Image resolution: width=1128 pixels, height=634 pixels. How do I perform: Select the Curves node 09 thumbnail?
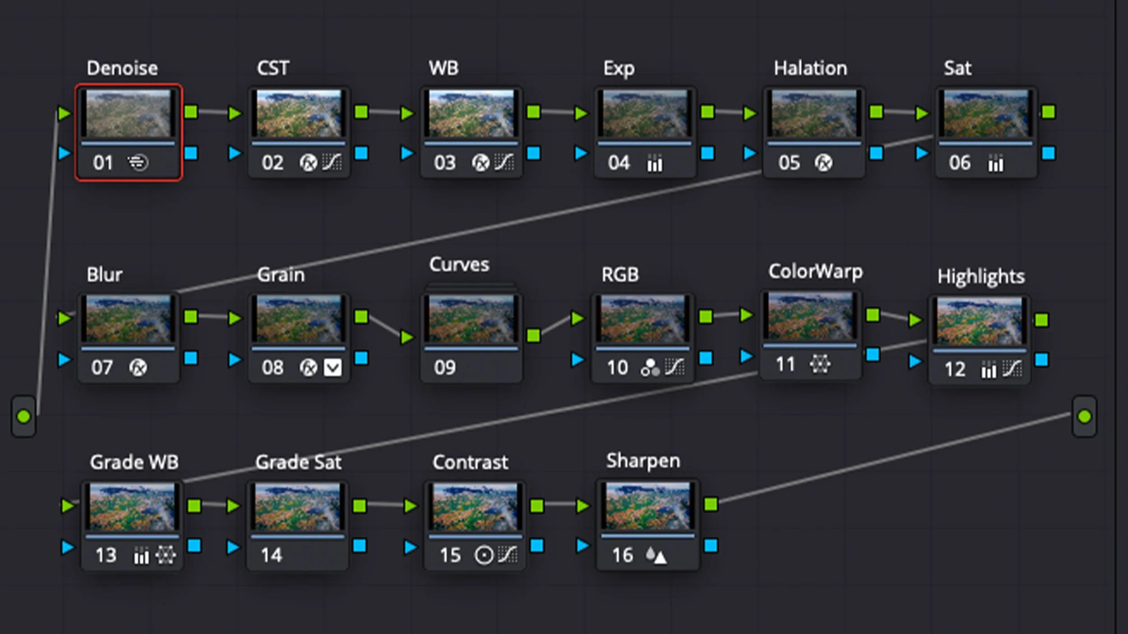pyautogui.click(x=471, y=319)
